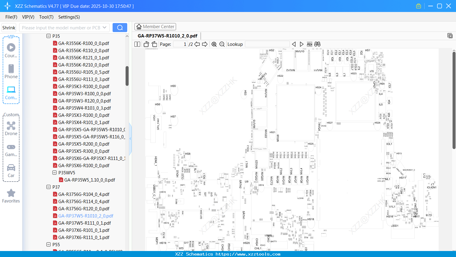Collapse the left panel with the splitter handle
456x257 pixels.
130,138
